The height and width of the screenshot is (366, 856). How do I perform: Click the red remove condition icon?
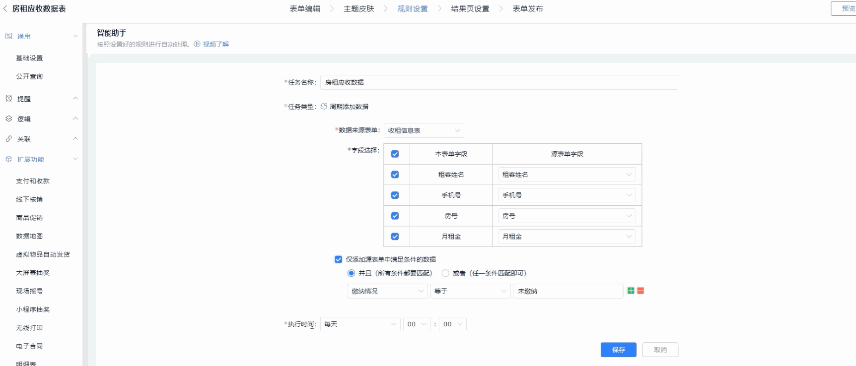[x=641, y=291]
